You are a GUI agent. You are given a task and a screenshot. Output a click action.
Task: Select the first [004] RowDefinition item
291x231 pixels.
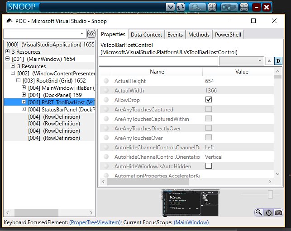(54, 117)
